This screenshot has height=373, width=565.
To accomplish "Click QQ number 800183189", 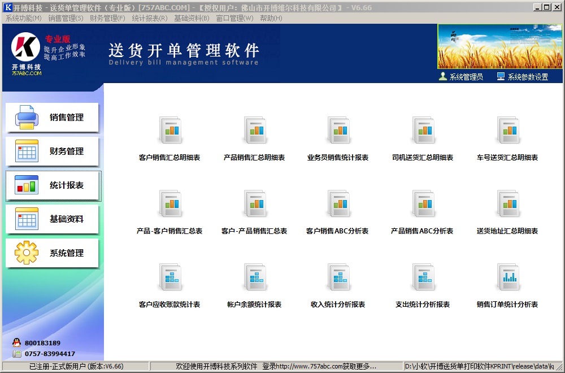I will (42, 343).
